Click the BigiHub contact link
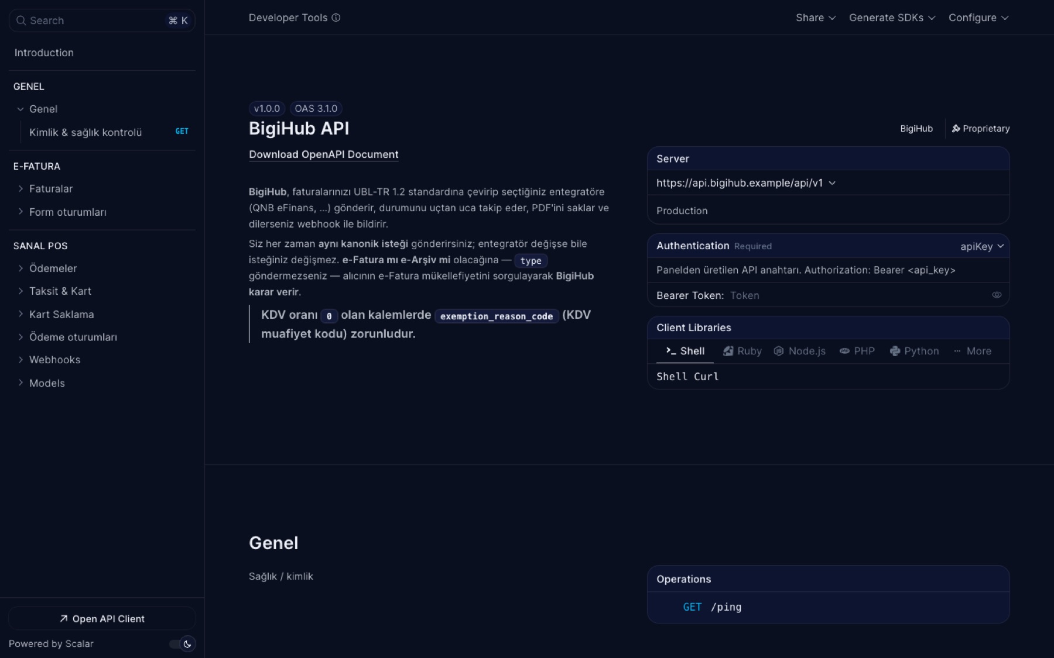 click(x=916, y=129)
